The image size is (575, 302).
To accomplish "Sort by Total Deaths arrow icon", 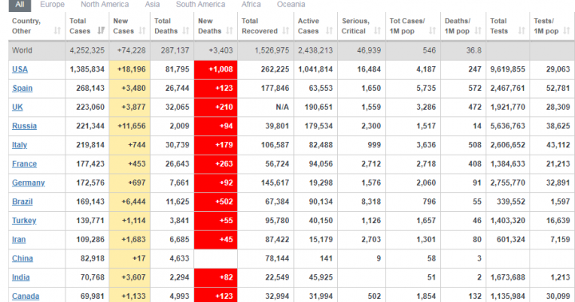I will click(x=185, y=31).
